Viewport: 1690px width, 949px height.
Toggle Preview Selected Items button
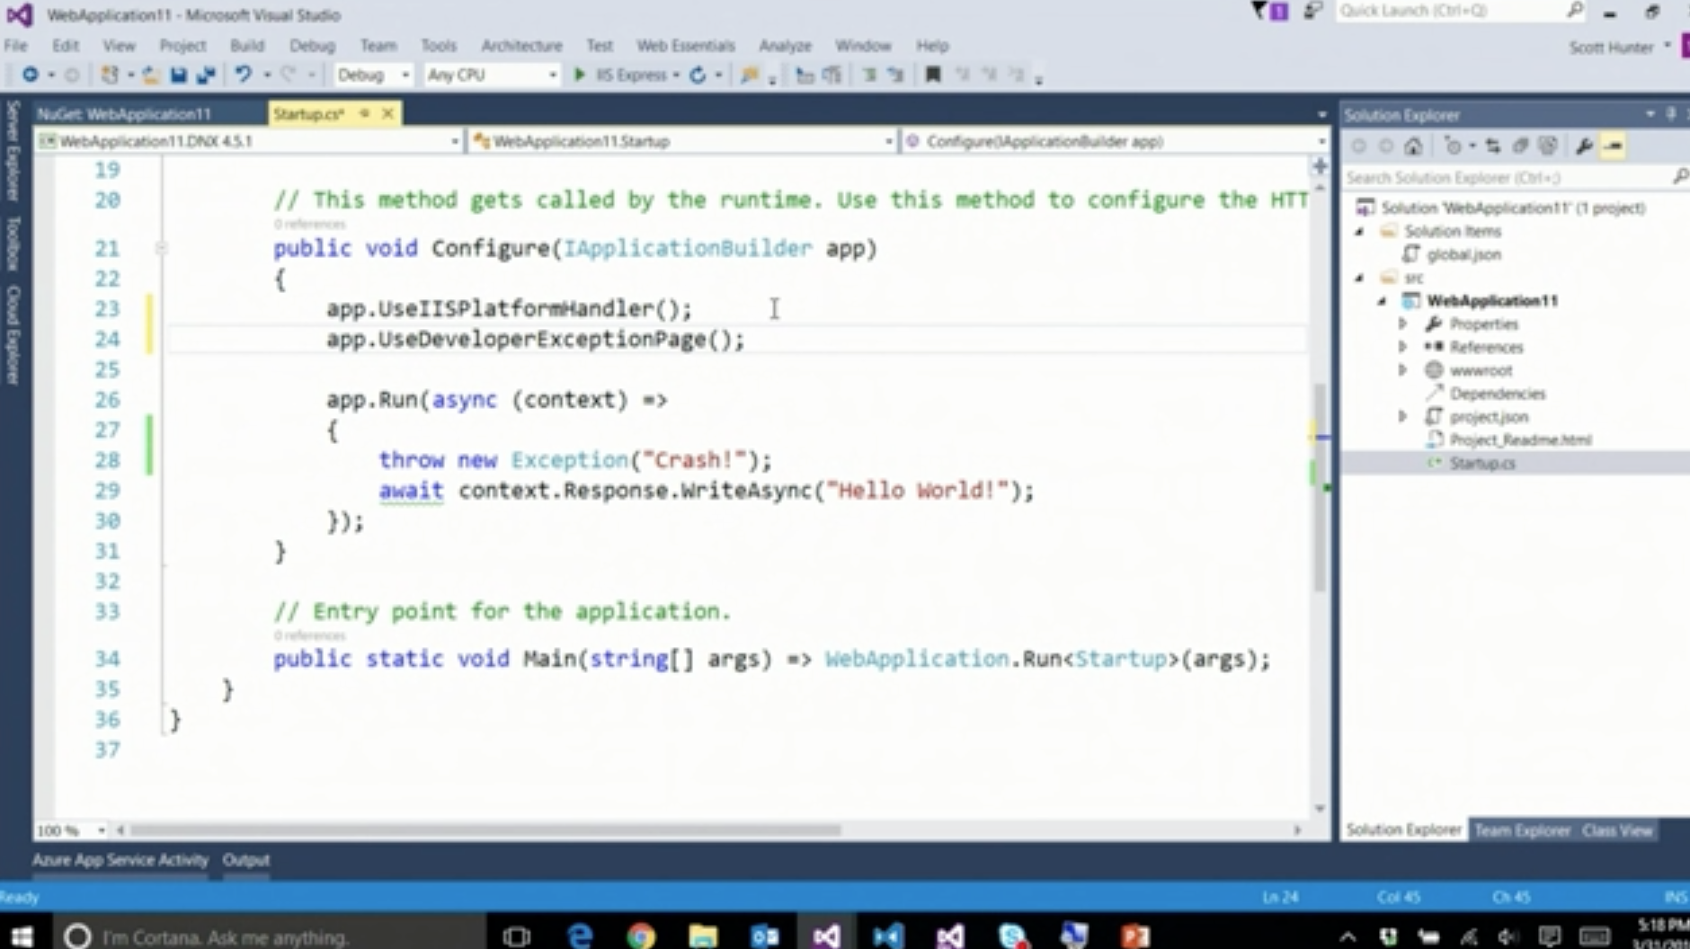coord(1613,146)
